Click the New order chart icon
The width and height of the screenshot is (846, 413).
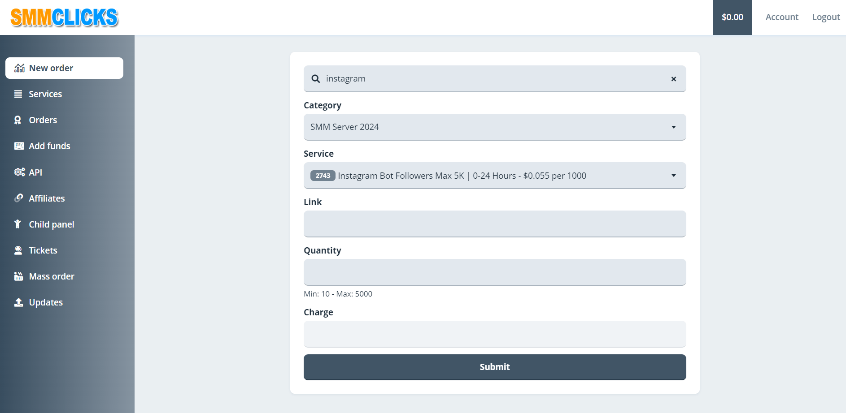click(19, 68)
